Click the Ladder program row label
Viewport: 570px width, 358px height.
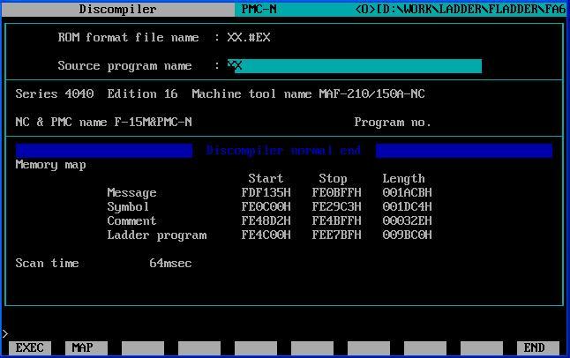click(x=157, y=235)
